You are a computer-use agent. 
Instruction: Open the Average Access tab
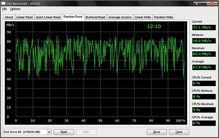pos(120,17)
